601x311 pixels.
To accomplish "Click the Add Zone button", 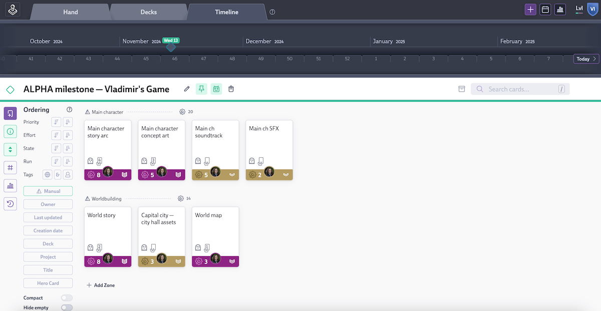I will coord(101,285).
